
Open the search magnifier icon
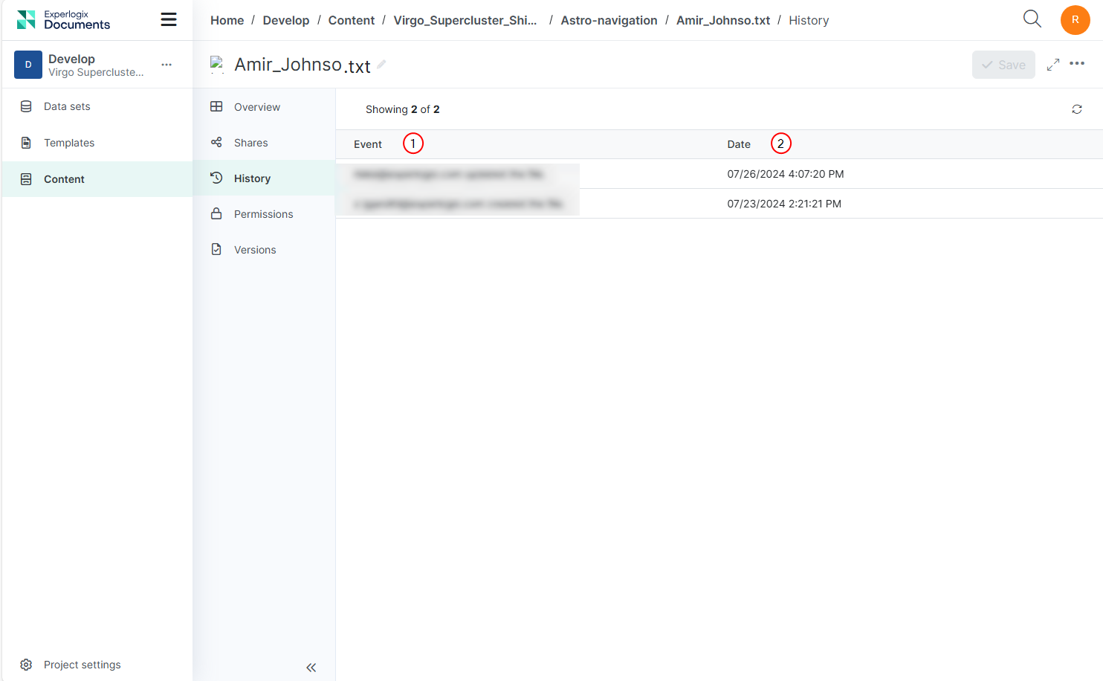point(1032,19)
